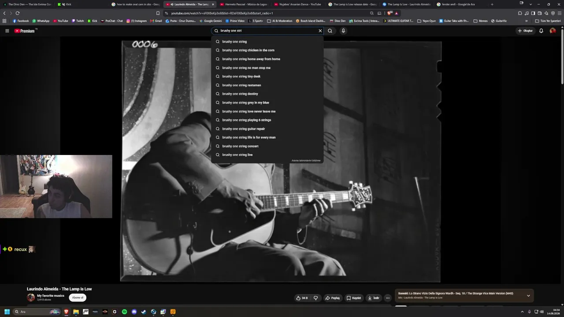Open Steam from the taskbar
This screenshot has height=317, width=564.
click(x=144, y=312)
